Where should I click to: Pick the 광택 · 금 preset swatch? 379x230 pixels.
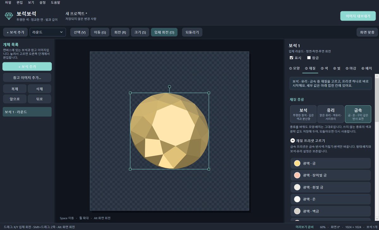tap(297, 163)
